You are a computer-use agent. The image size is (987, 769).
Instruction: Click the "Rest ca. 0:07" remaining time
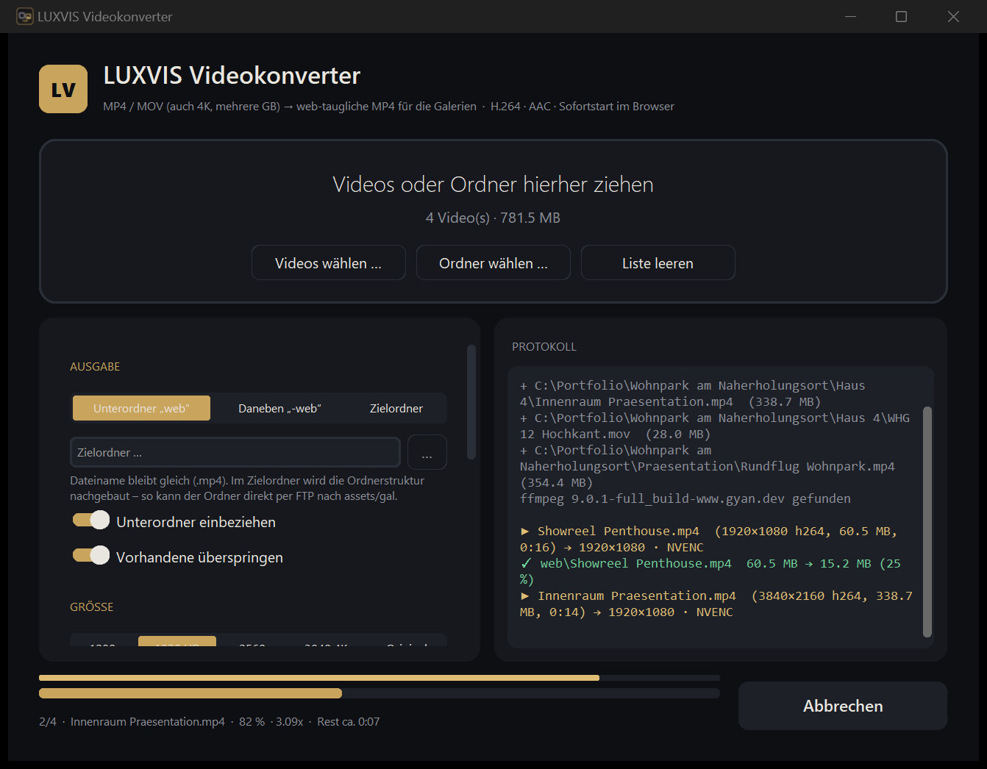pos(349,721)
